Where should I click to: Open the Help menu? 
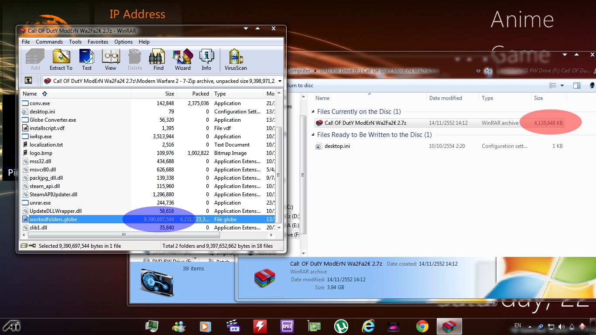coord(144,42)
